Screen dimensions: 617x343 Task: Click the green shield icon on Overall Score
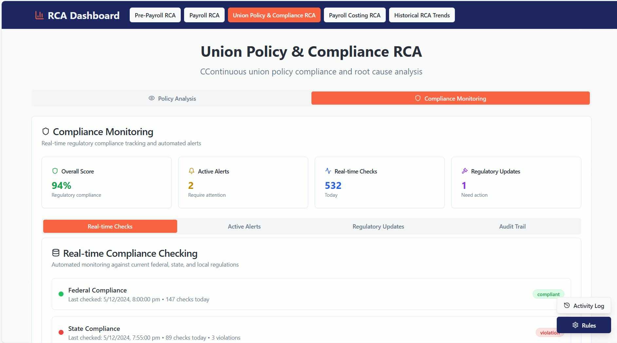click(x=55, y=171)
